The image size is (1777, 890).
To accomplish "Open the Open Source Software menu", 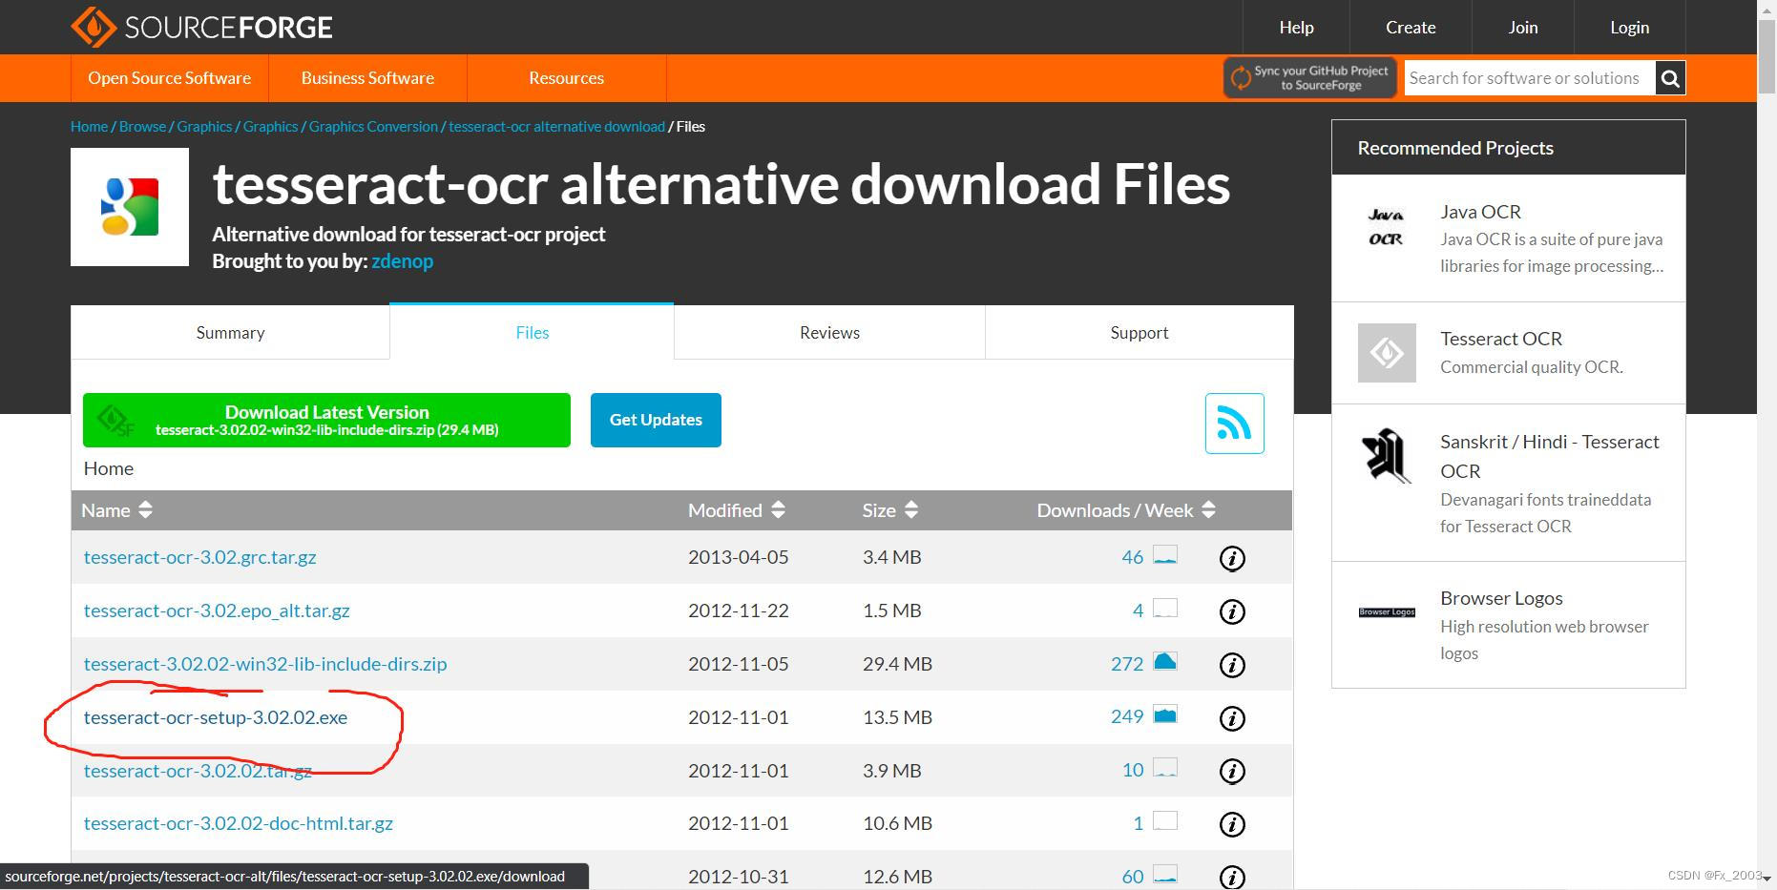I will 170,78.
